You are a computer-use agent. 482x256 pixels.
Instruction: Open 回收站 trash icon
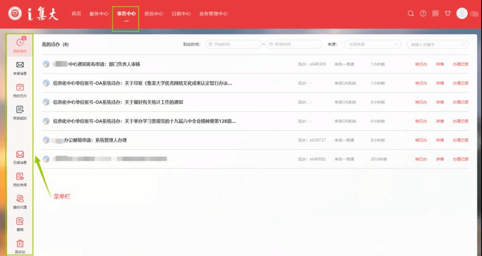(x=20, y=244)
